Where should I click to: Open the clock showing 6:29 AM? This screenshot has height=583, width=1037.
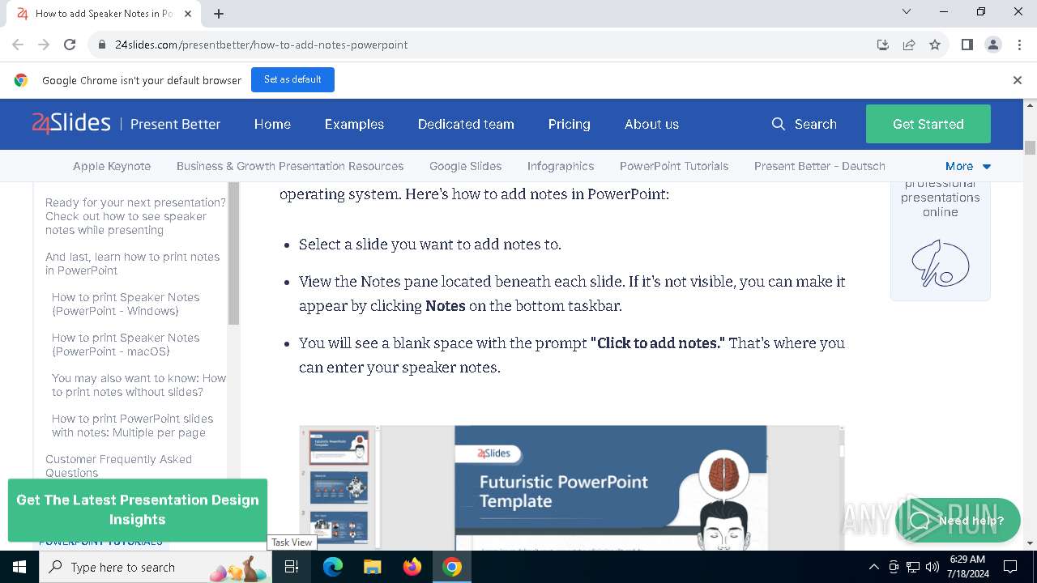967,567
